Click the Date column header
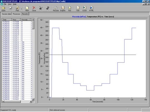This screenshot has width=150, height=112. tap(7, 20)
